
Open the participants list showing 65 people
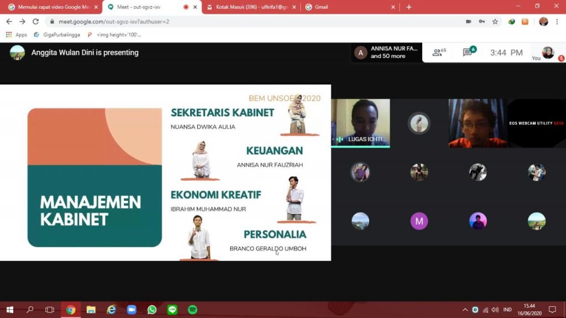[x=439, y=53]
